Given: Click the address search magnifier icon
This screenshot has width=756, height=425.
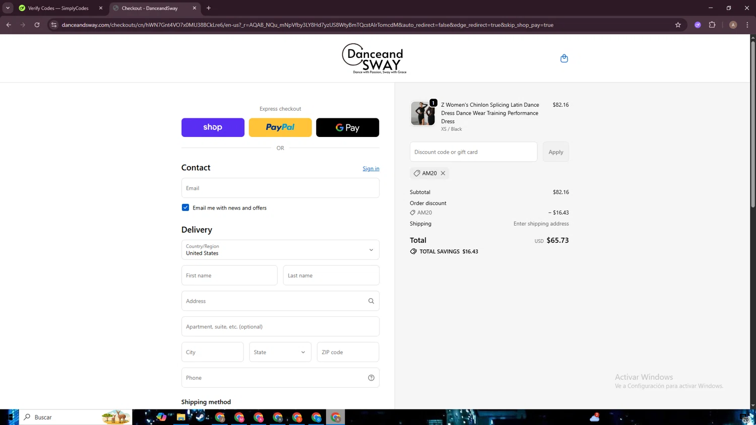Looking at the screenshot, I should 371,301.
